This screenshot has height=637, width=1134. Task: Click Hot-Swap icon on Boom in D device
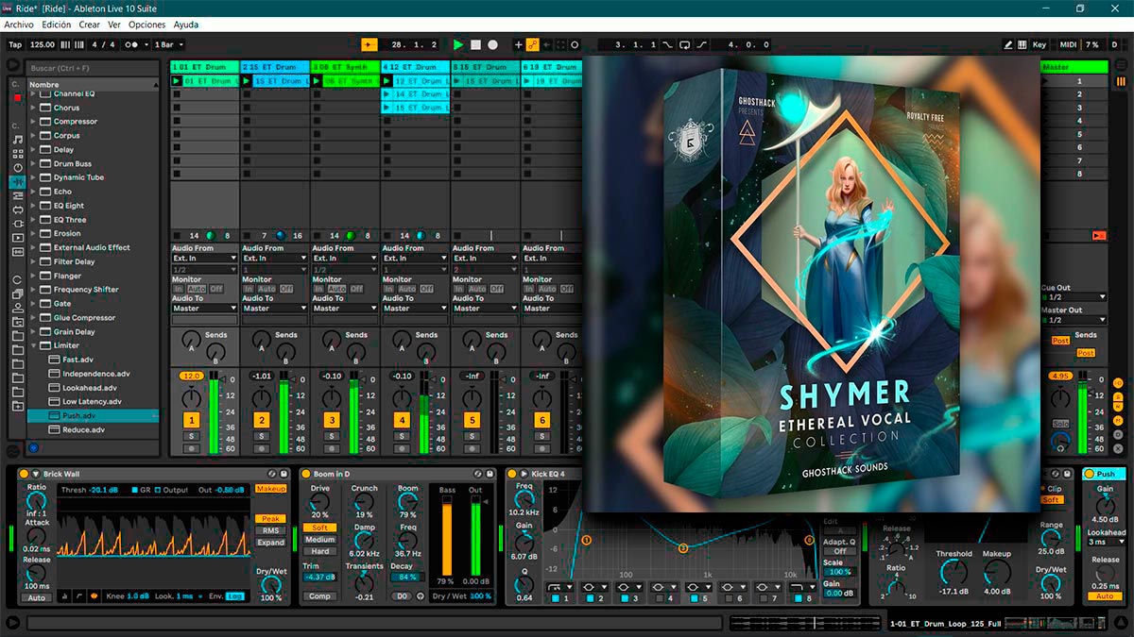(x=479, y=474)
